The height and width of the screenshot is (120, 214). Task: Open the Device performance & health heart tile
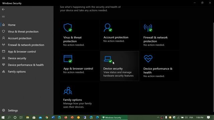[160, 66]
